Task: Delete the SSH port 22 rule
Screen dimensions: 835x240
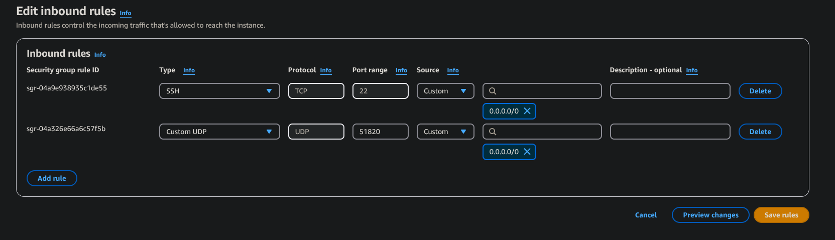Action: coord(760,91)
